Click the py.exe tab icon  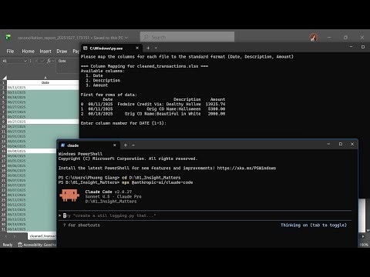[86, 48]
